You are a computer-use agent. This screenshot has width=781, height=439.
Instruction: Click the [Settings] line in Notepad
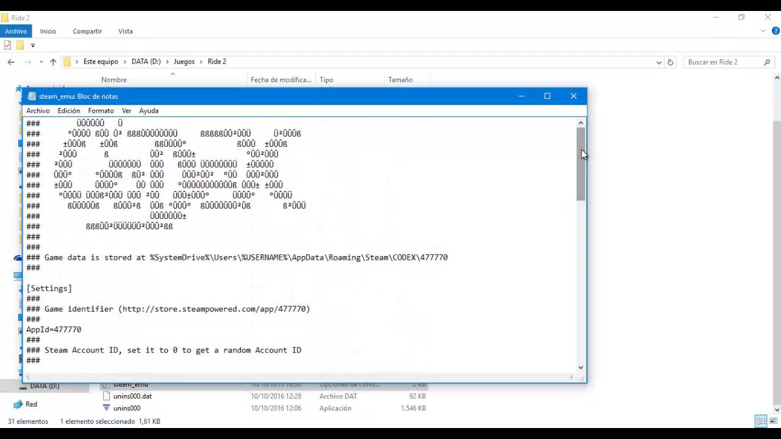pos(49,288)
